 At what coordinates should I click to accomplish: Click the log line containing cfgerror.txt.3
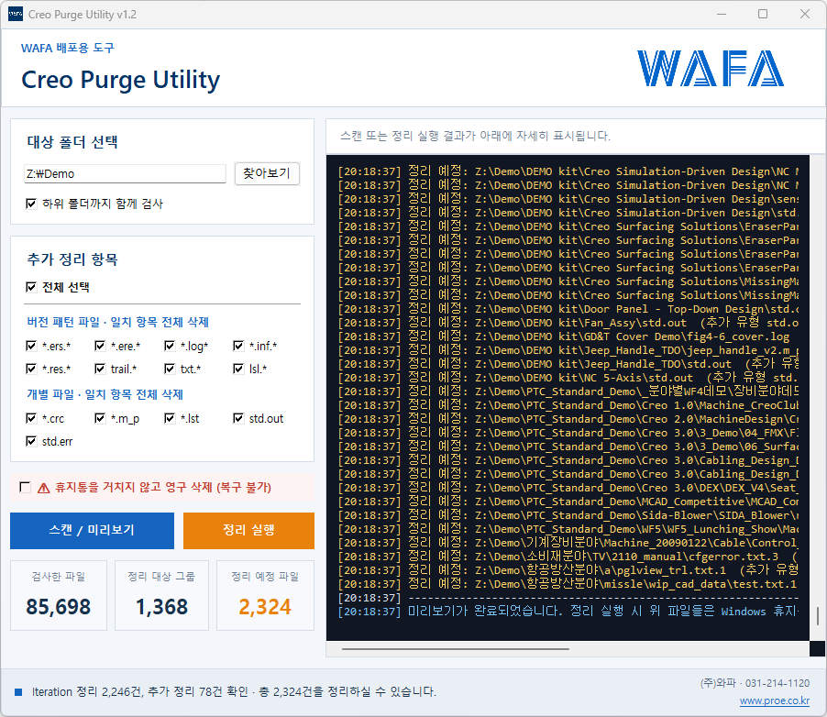pyautogui.click(x=568, y=557)
